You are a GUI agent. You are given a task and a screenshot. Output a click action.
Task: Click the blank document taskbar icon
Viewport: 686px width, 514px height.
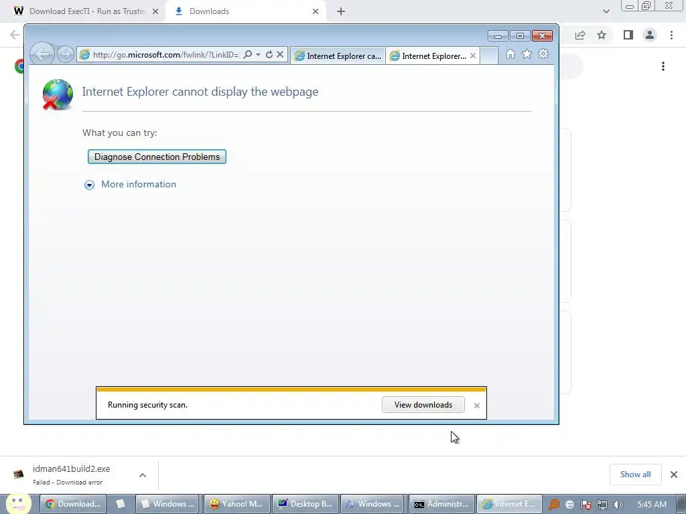(x=121, y=504)
